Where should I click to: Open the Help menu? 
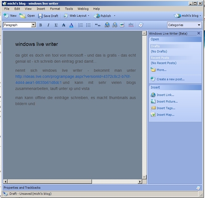[97, 9]
